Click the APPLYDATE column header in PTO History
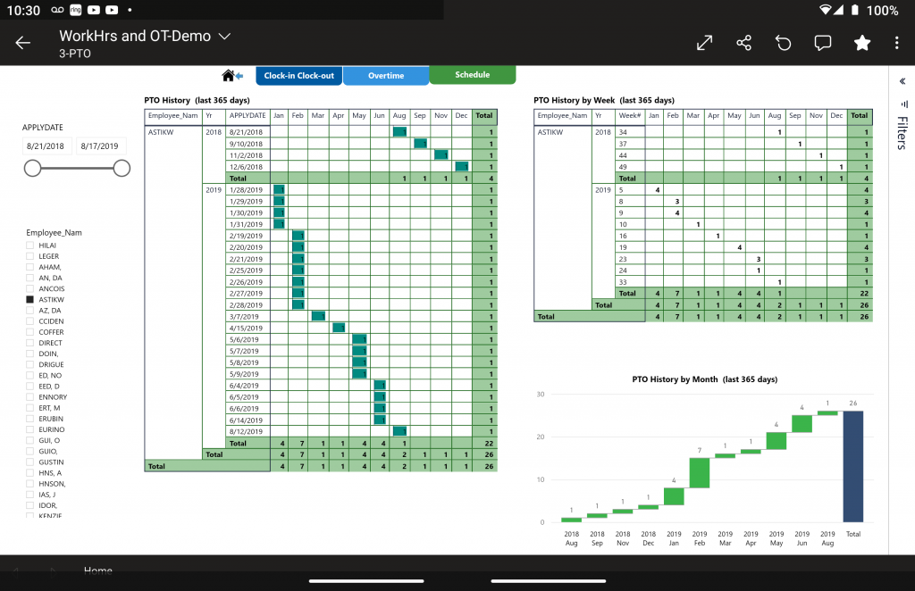Viewport: 915px width, 591px height. (x=248, y=116)
